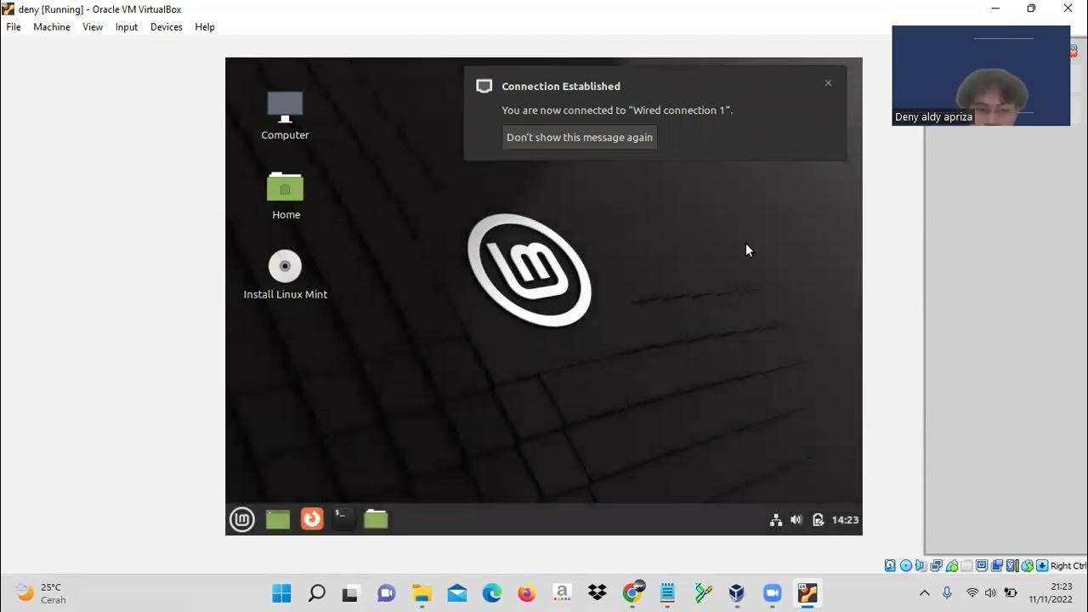Open Google Chrome from the taskbar
The width and height of the screenshot is (1088, 612).
[x=632, y=592]
